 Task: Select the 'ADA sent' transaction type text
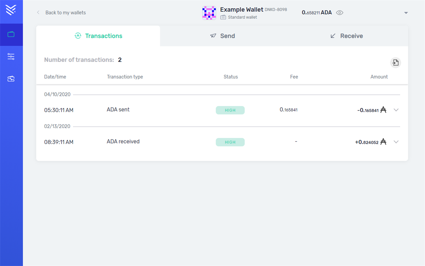(118, 110)
